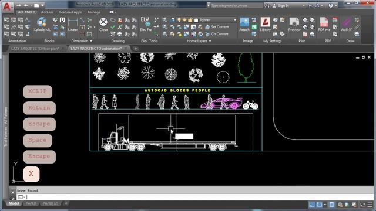Image resolution: width=376 pixels, height=211 pixels.
Task: Click the printer icon in Drawing panel
Action: (x=120, y=34)
